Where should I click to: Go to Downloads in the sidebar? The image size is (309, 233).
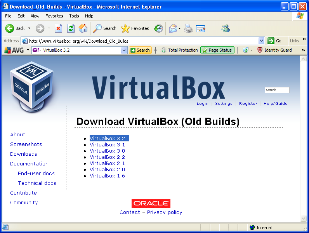tap(24, 154)
